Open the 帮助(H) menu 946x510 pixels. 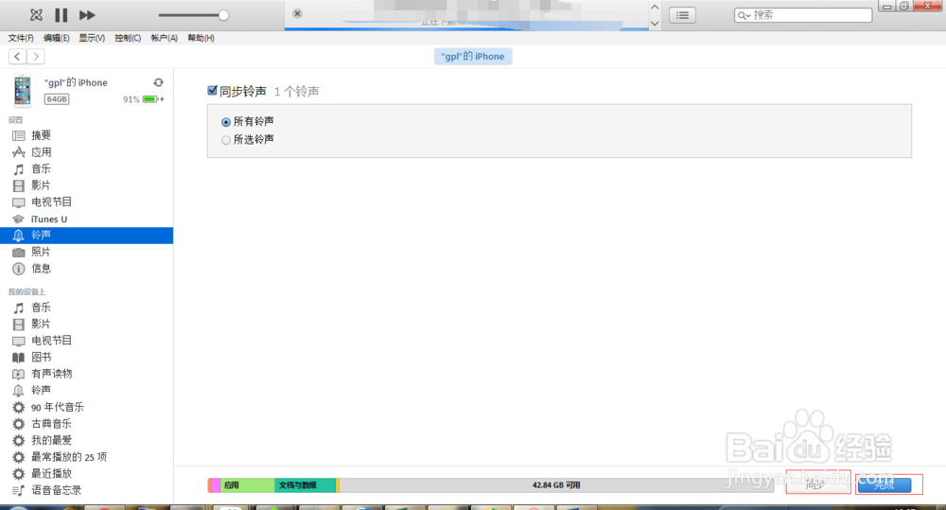pyautogui.click(x=201, y=38)
